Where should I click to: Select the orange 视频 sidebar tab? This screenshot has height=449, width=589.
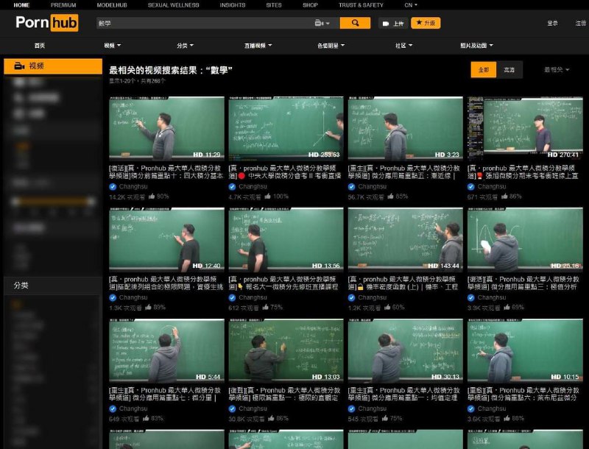[53, 66]
